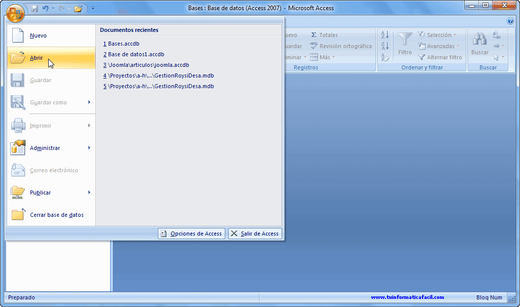Screen dimensions: 520x307
Task: Click the Registros group label
Action: (x=306, y=67)
